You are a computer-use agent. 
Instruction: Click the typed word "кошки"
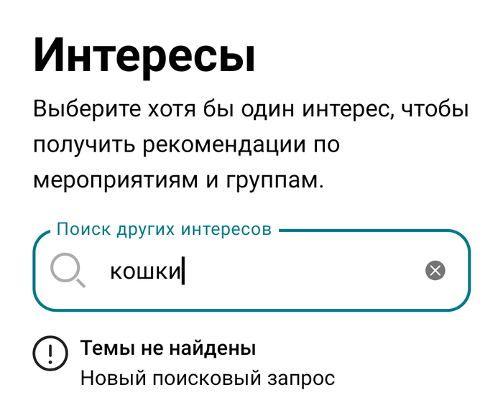144,271
